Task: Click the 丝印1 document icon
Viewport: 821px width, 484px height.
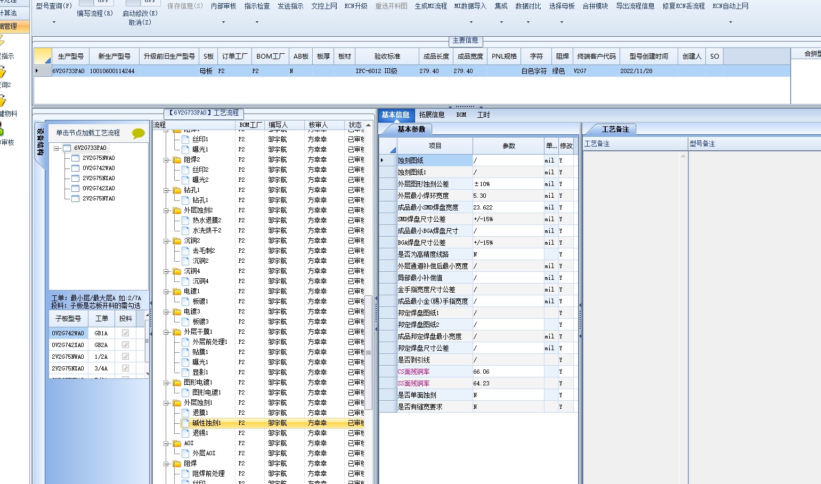Action: (x=186, y=139)
